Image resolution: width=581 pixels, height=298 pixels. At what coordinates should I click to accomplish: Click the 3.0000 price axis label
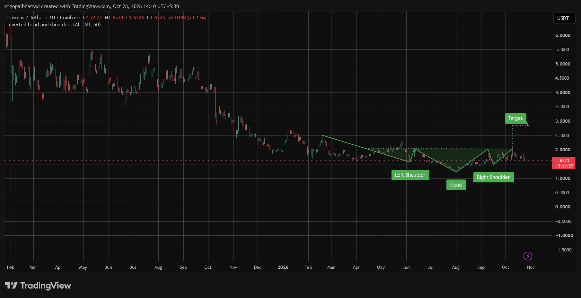click(563, 121)
